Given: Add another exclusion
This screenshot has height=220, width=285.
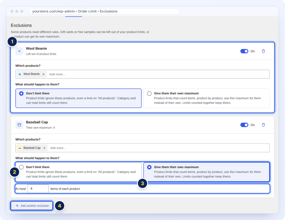Looking at the screenshot, I should coord(32,206).
